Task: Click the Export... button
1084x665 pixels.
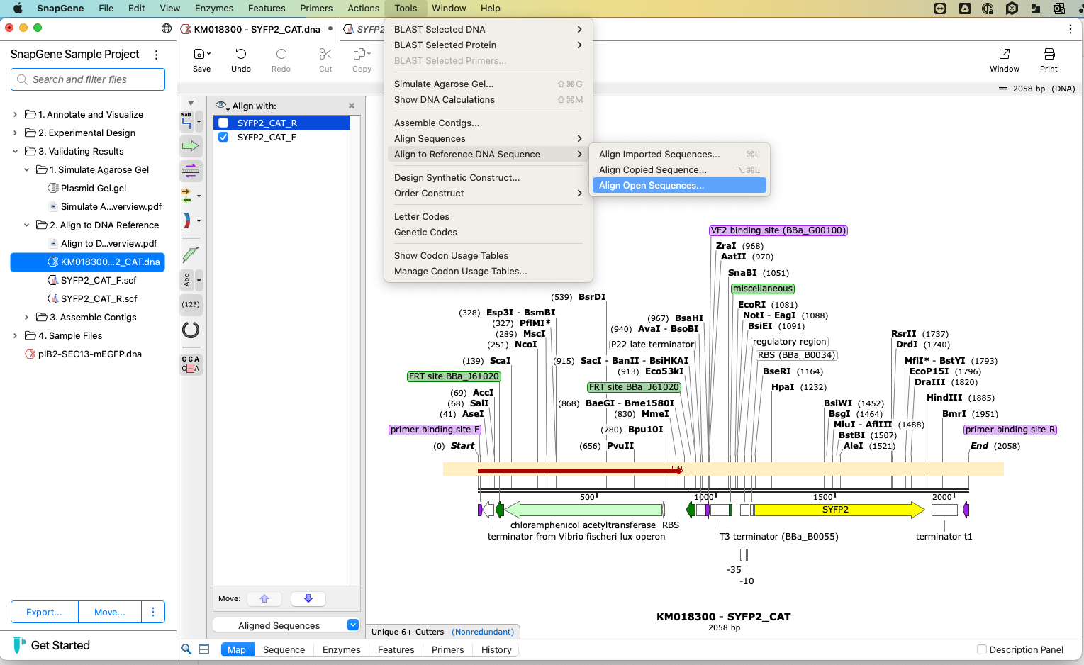Action: tap(44, 612)
